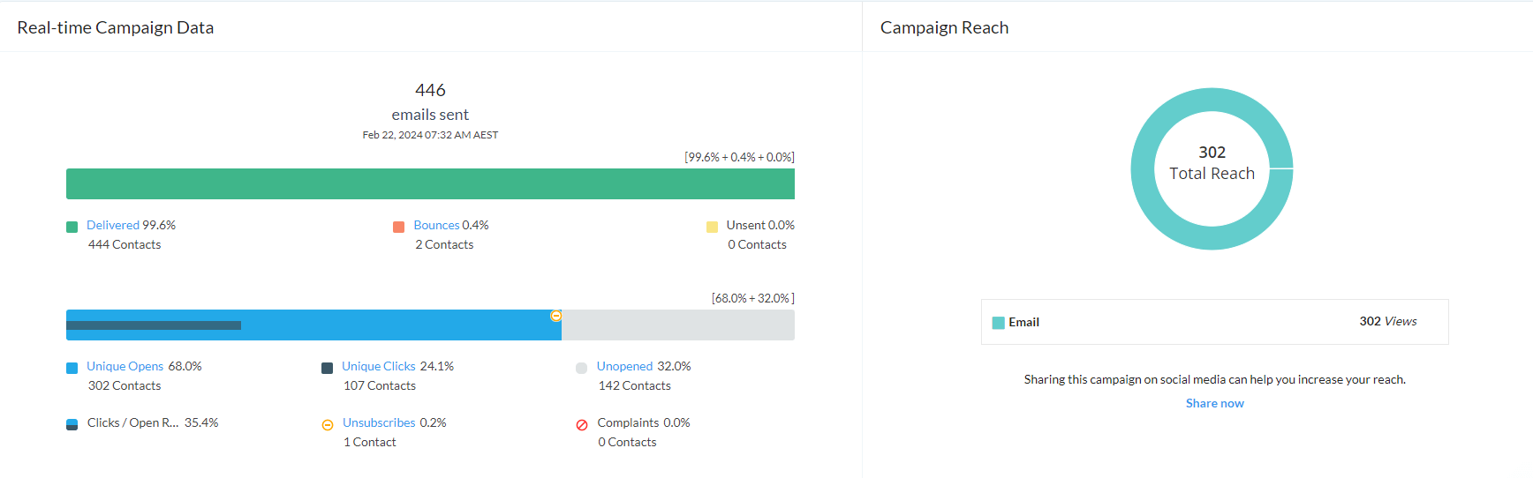
Task: Click the unsubscribe marker on opens bar
Action: pos(556,316)
